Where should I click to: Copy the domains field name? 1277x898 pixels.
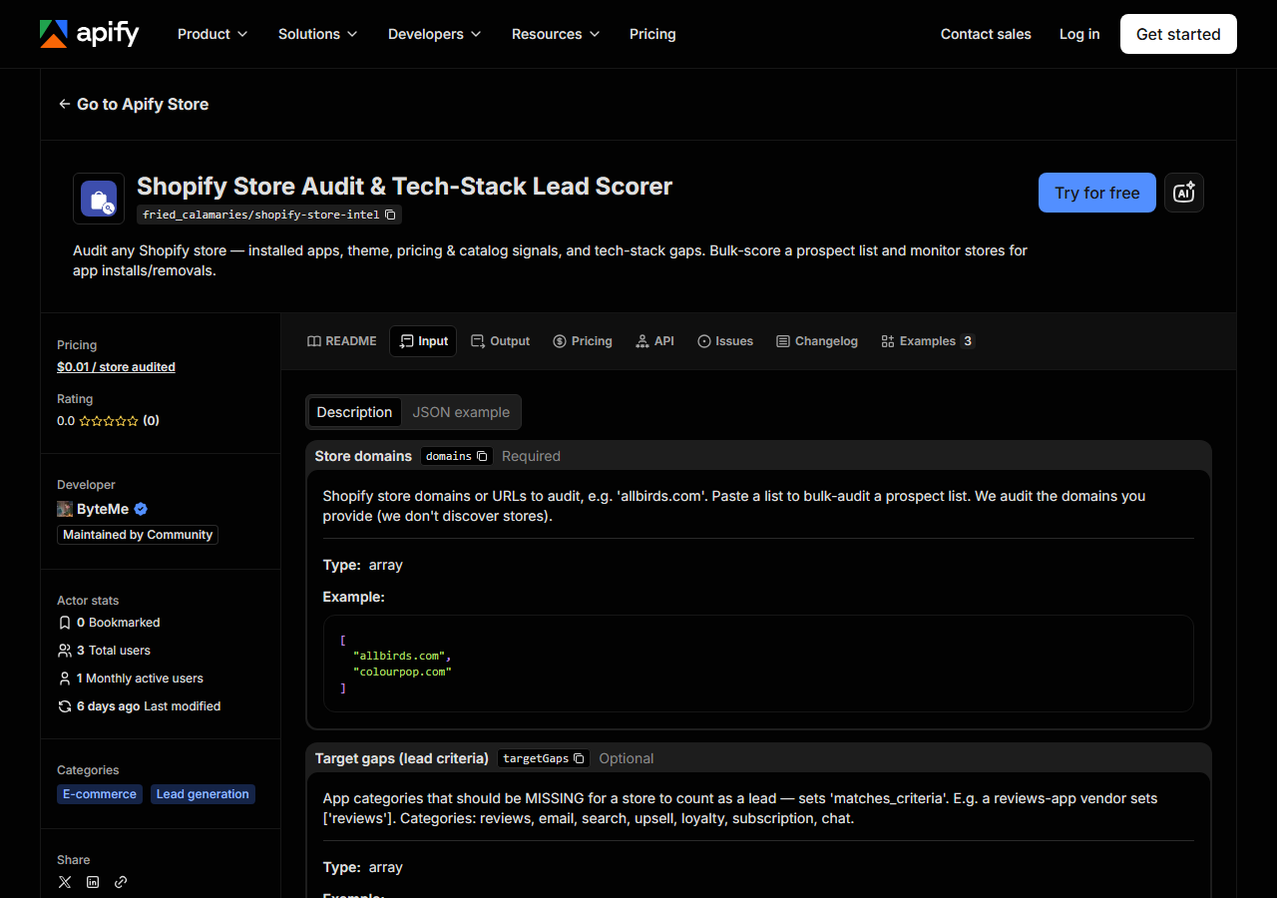point(482,456)
